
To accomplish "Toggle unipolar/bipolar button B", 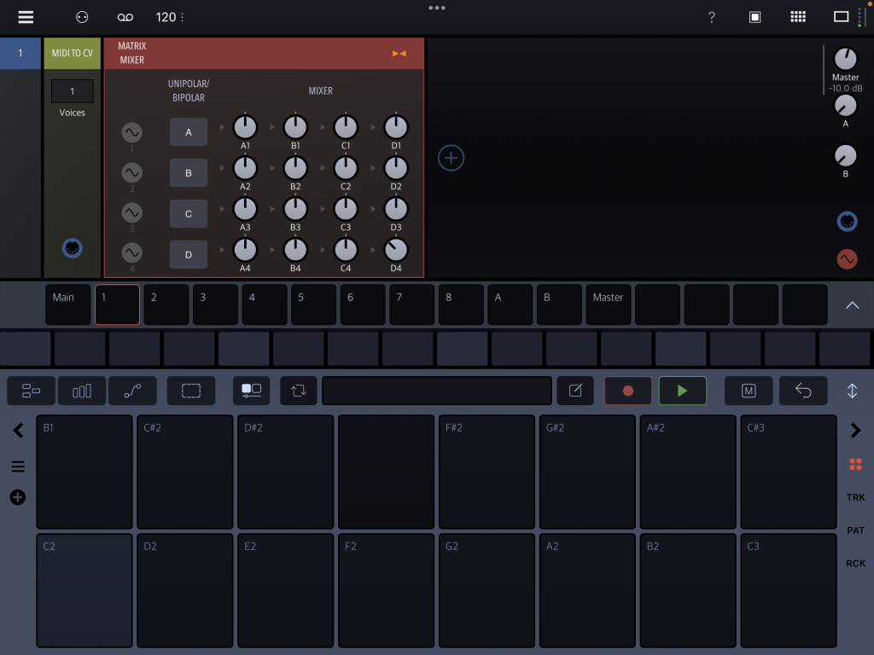I will 189,172.
